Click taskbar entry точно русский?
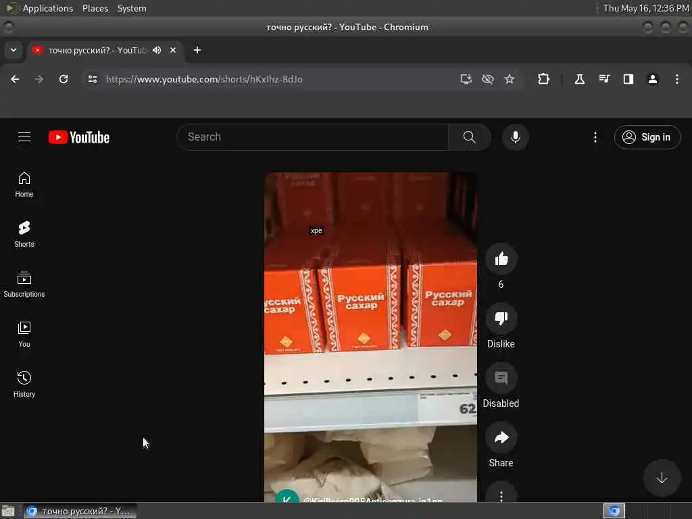The image size is (692, 519). [x=80, y=511]
